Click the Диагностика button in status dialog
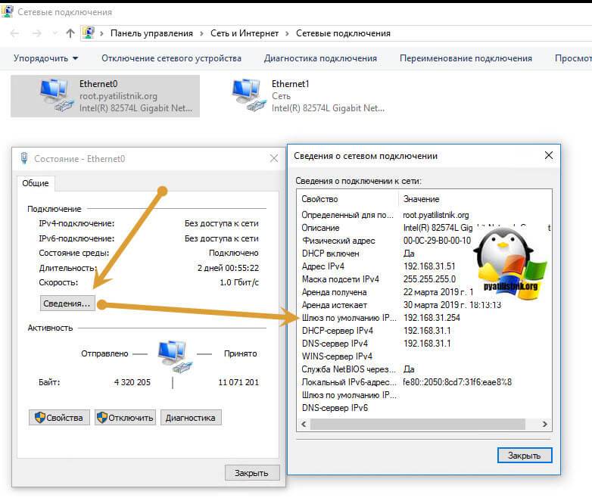592x501 pixels. [x=191, y=418]
